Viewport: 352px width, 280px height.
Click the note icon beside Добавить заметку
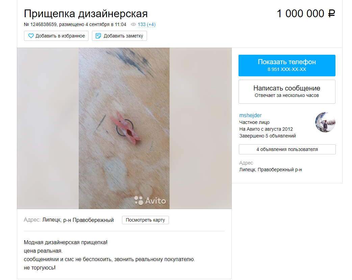[98, 36]
